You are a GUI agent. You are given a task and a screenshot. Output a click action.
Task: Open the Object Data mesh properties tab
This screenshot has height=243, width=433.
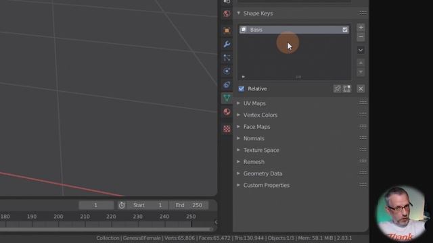227,98
